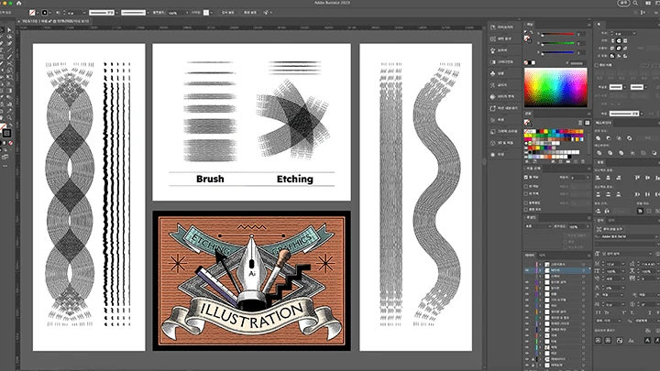The image size is (660, 371).
Task: Expand the topmost layer in Layers panel
Action: tap(541, 265)
